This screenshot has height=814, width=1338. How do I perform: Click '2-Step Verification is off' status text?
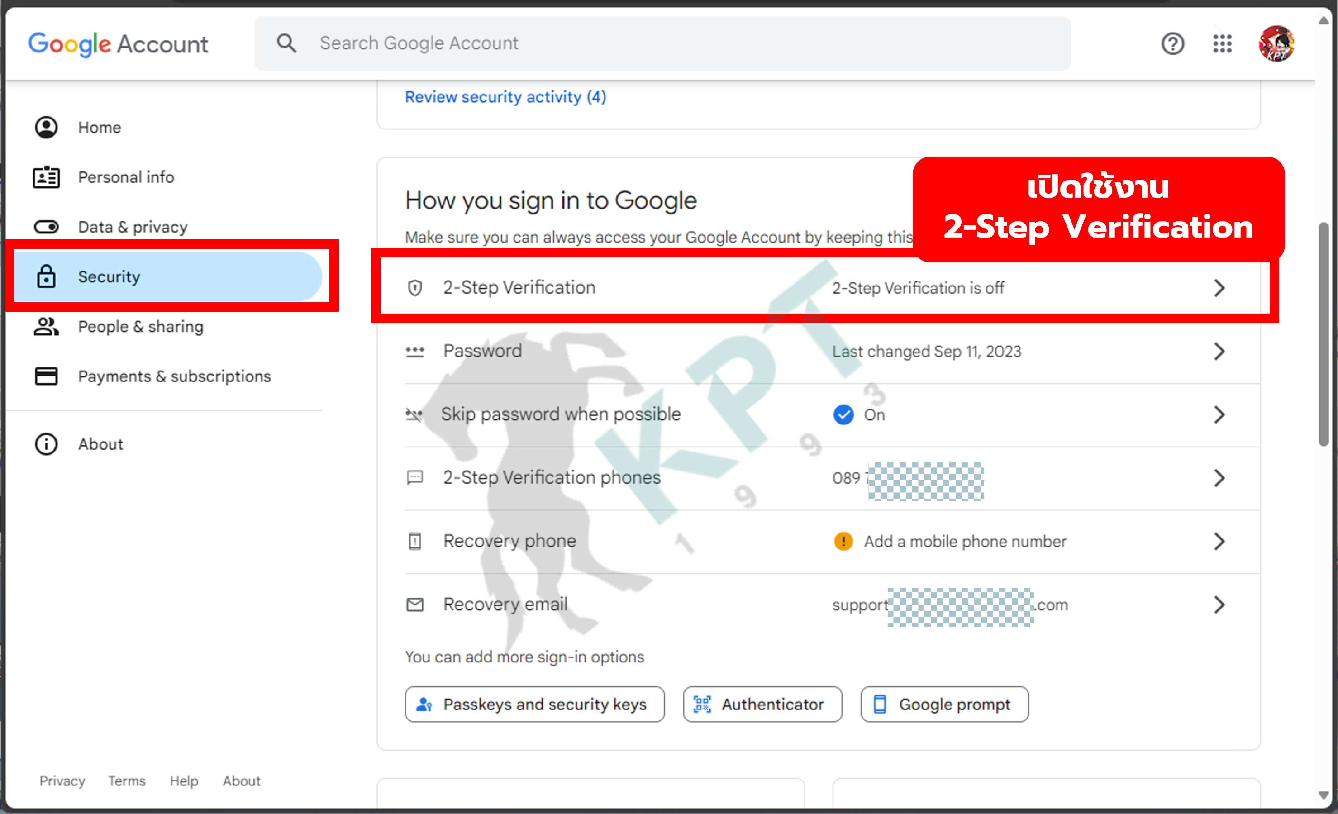[918, 288]
